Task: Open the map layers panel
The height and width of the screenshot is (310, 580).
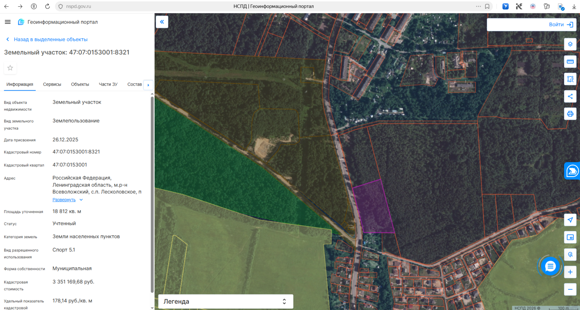Action: pos(570,44)
